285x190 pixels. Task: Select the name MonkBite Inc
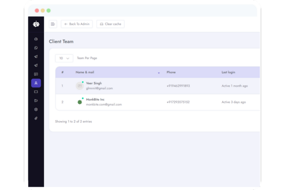[x=95, y=100]
